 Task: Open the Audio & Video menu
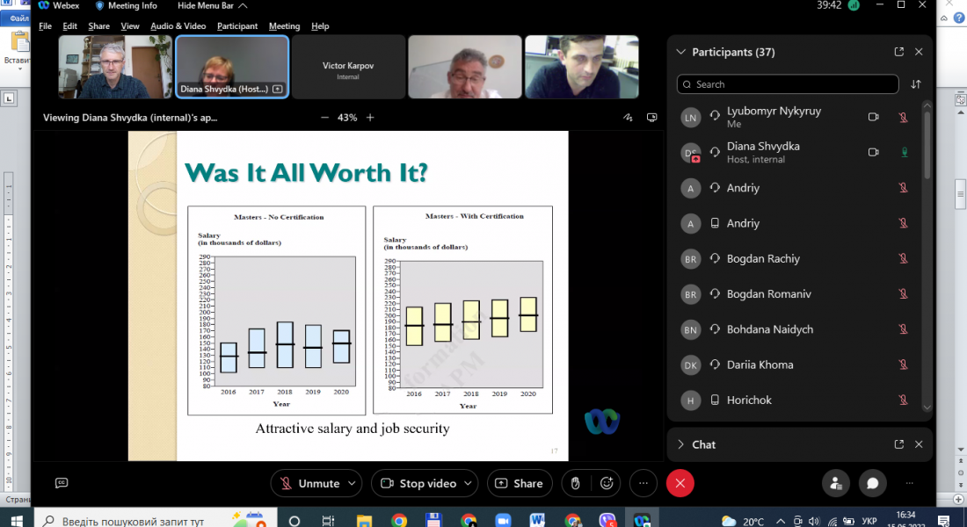tap(178, 26)
